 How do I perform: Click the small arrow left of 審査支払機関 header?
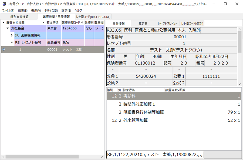pyautogui.click(x=4, y=22)
